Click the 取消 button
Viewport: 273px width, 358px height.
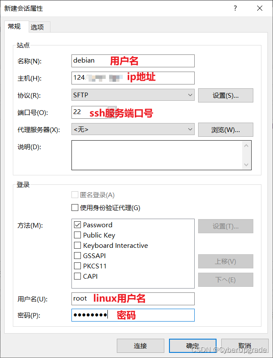click(x=245, y=346)
